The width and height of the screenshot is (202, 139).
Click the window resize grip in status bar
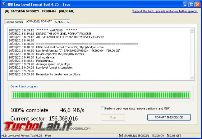pos(200,136)
